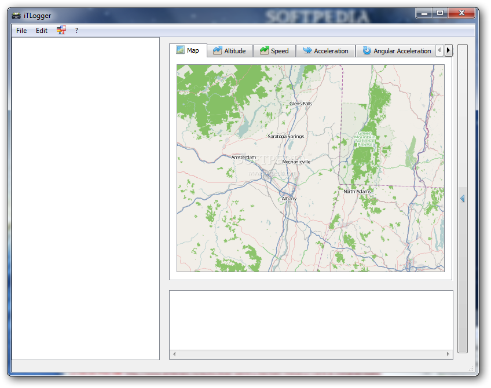Switch to the Map tab
This screenshot has height=388, width=491.
188,50
